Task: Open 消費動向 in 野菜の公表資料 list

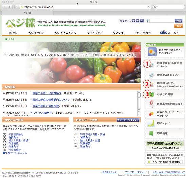Action: pyautogui.click(x=14, y=137)
